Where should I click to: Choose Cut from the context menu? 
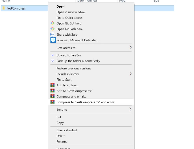pos(91,117)
